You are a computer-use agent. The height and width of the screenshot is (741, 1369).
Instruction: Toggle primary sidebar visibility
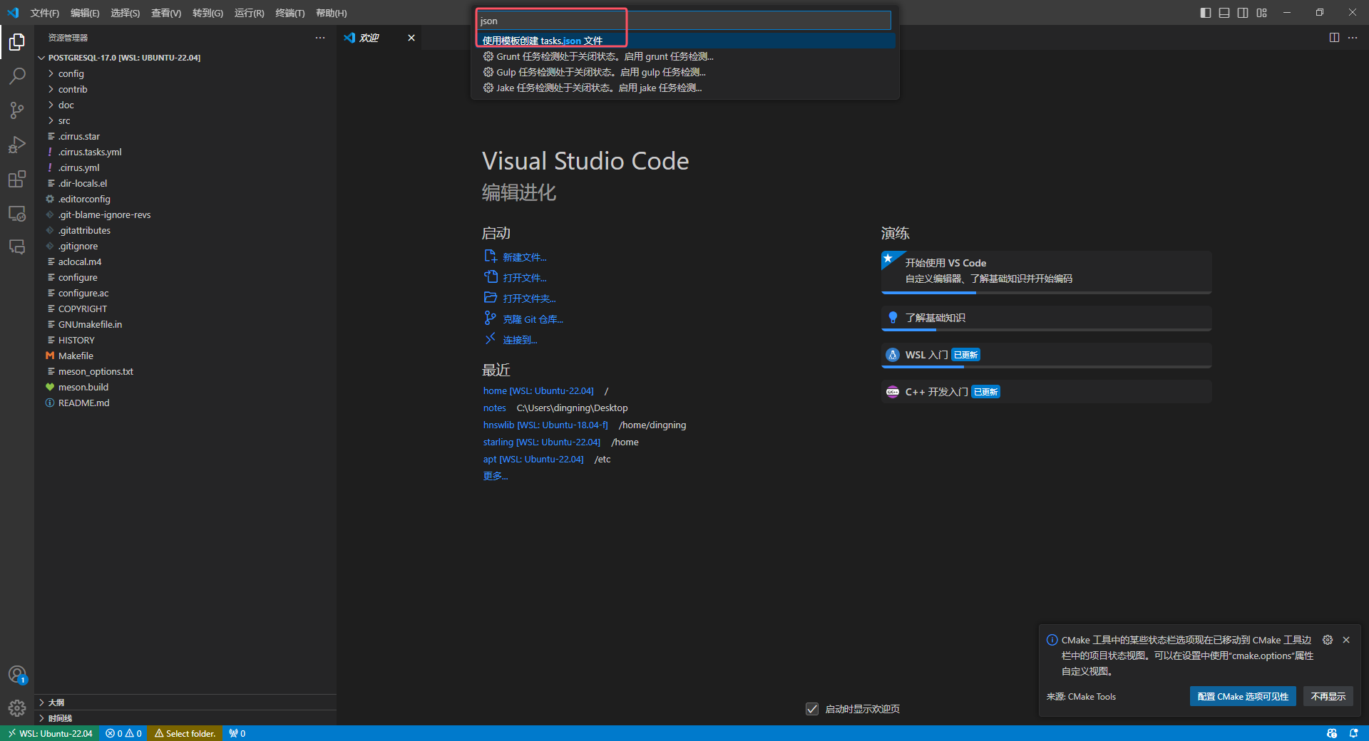click(x=1206, y=13)
